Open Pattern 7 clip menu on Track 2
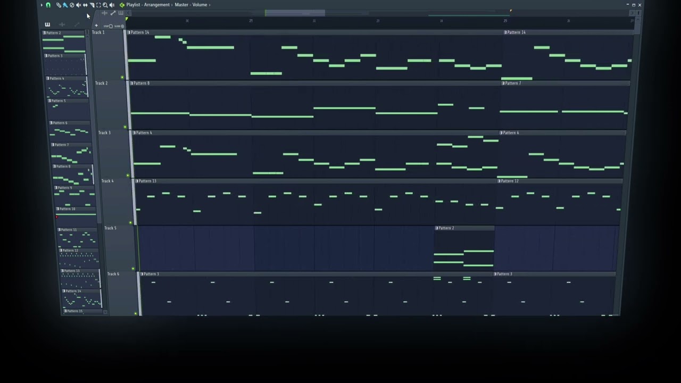 [x=503, y=83]
